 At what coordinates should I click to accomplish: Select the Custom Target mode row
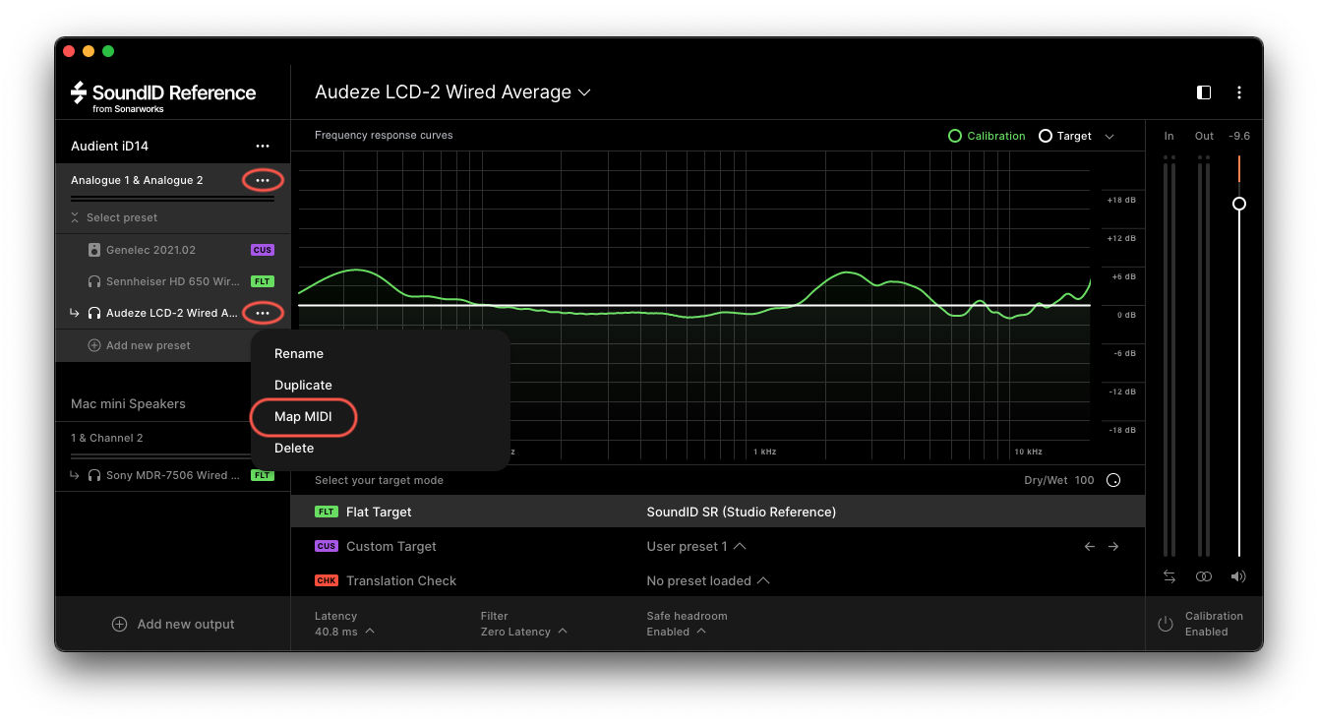(718, 546)
